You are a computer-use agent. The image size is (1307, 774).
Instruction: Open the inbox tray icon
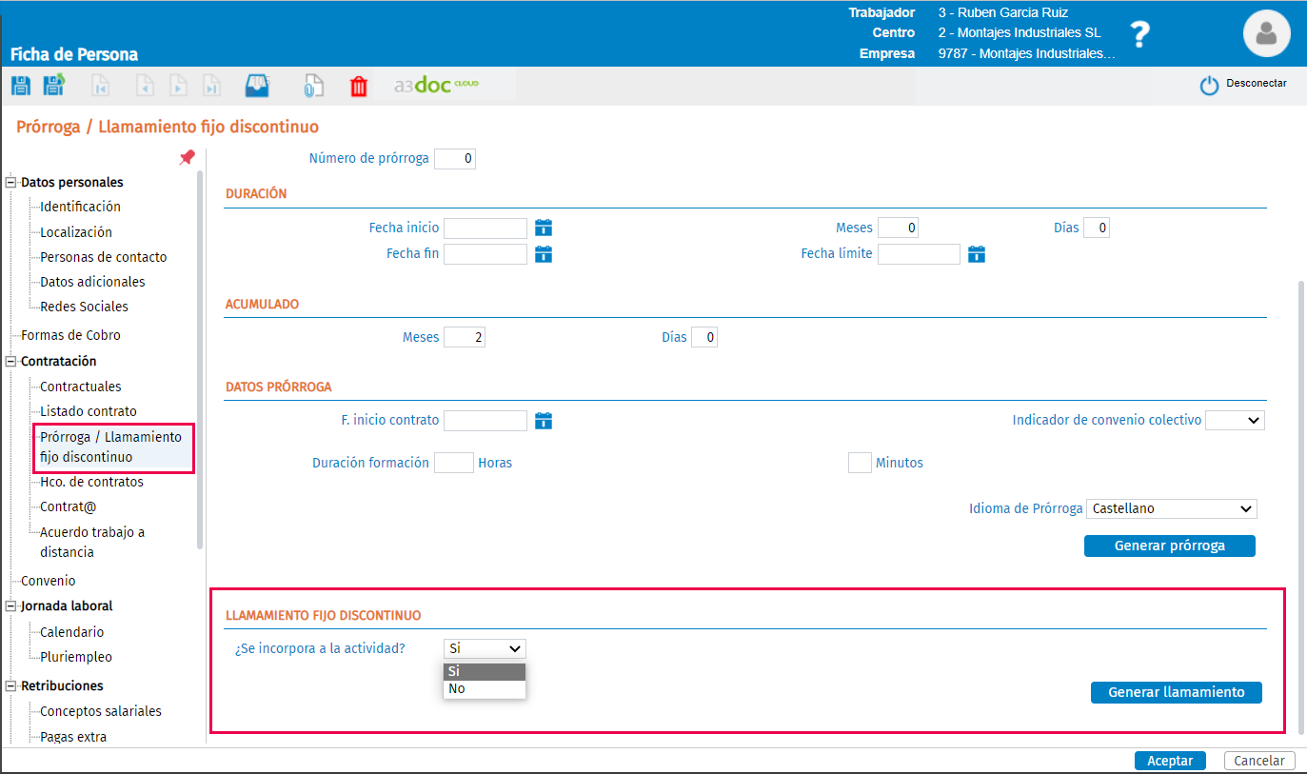point(258,86)
